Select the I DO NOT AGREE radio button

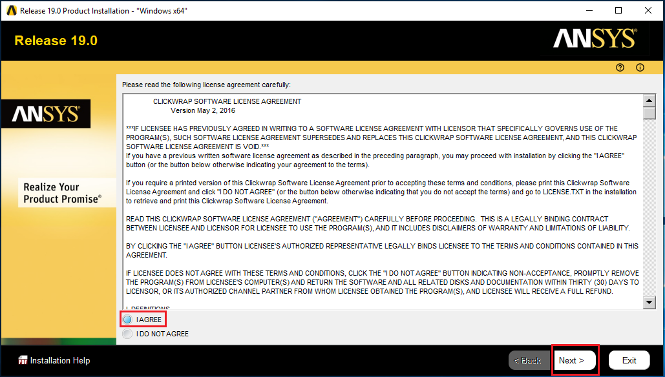[x=127, y=334]
